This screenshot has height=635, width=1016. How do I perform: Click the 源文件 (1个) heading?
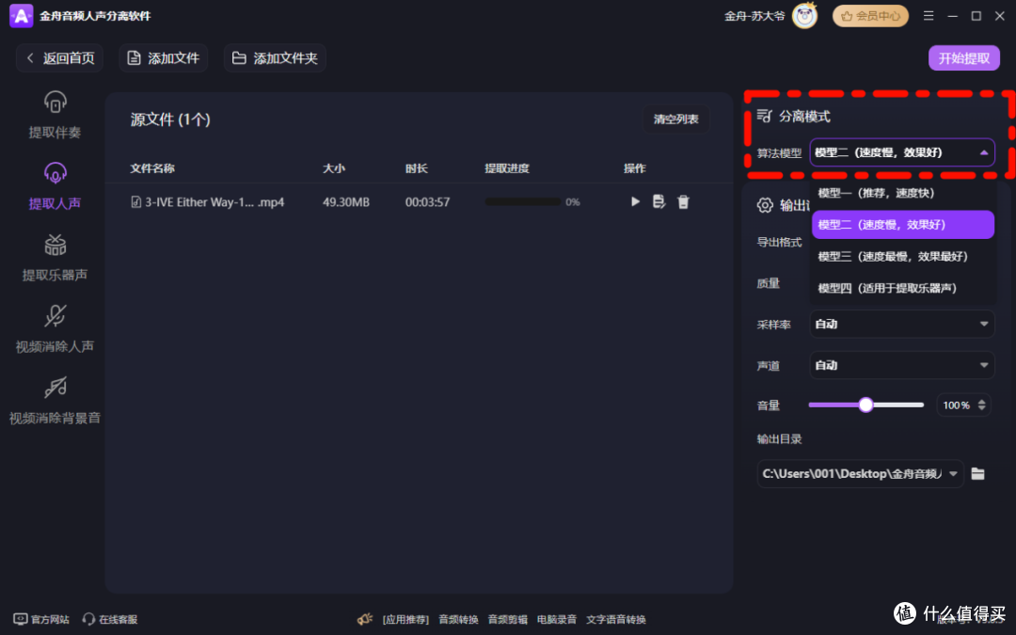[x=170, y=119]
